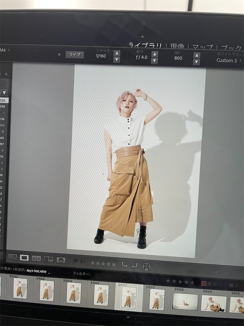Open Survey view
The width and height of the screenshot is (244, 326).
(x=49, y=259)
